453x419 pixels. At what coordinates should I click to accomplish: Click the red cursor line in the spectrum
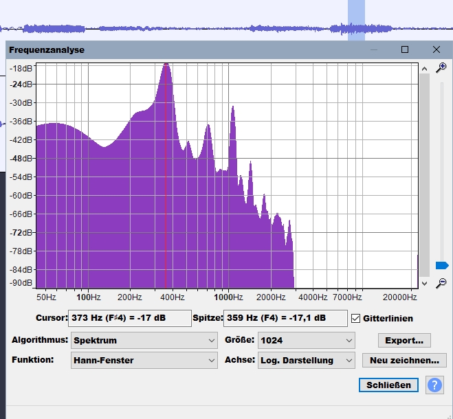coord(166,176)
